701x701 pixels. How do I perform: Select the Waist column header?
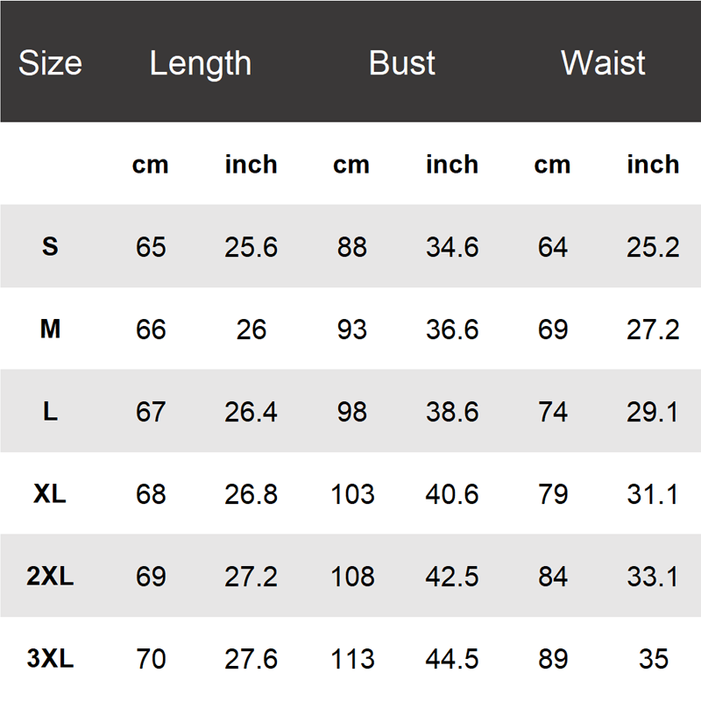tap(603, 62)
